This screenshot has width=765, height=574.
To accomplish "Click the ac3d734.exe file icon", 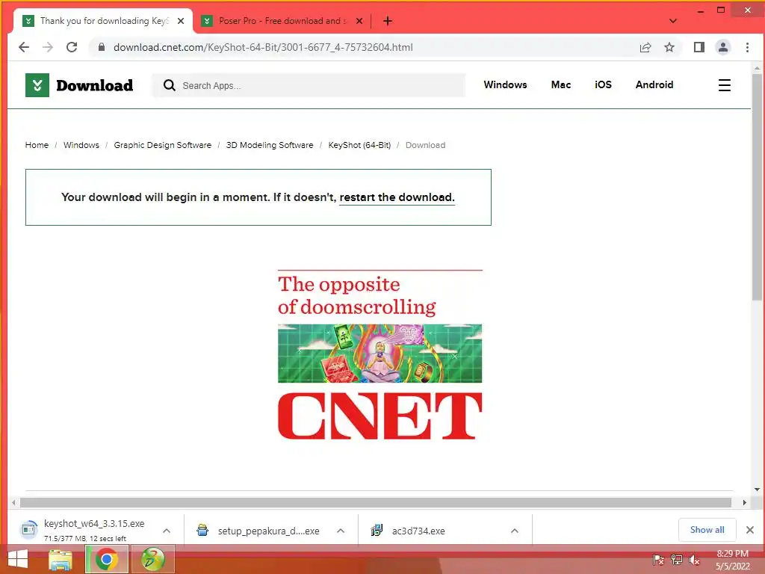I will pos(377,530).
